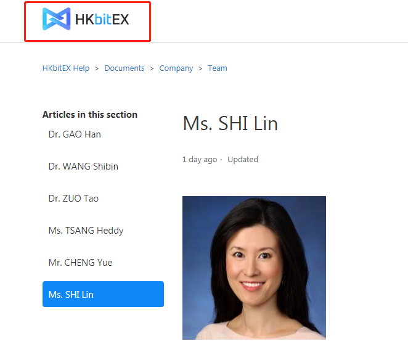Click the '1 day ago' timestamp
The width and height of the screenshot is (408, 349).
coord(200,160)
